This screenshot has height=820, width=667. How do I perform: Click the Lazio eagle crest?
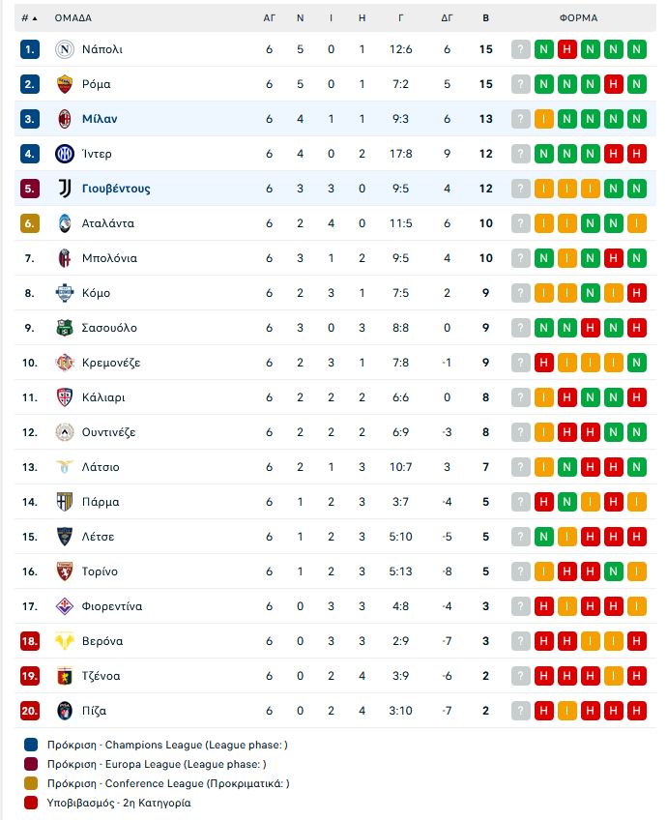pyautogui.click(x=65, y=467)
